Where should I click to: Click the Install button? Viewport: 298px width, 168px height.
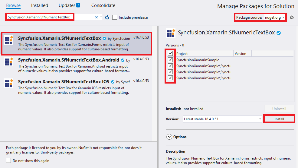[x=279, y=119]
